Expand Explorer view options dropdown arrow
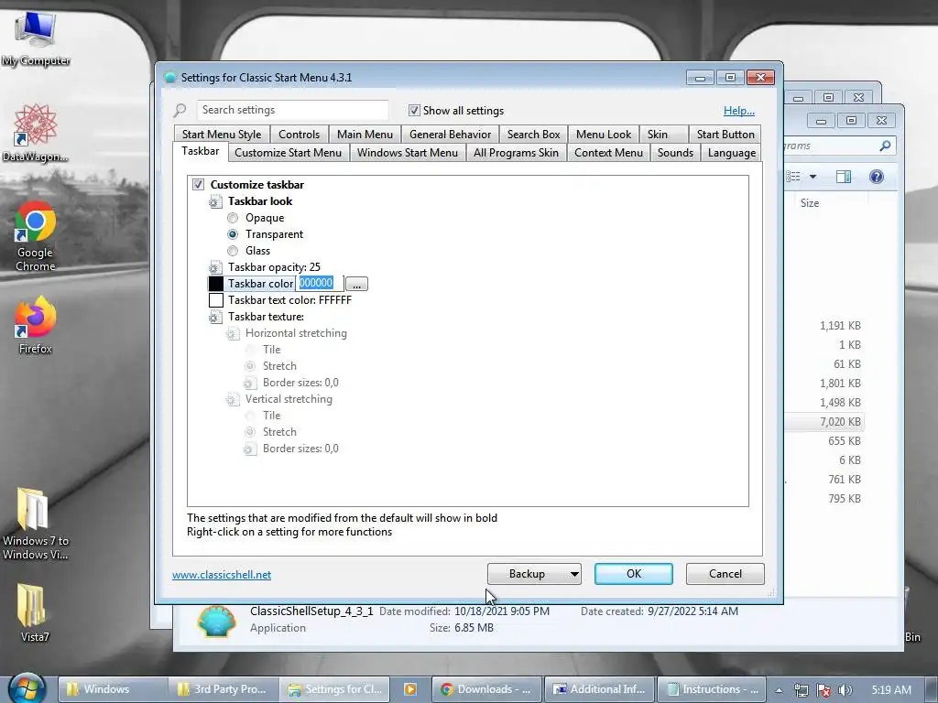 click(x=813, y=177)
